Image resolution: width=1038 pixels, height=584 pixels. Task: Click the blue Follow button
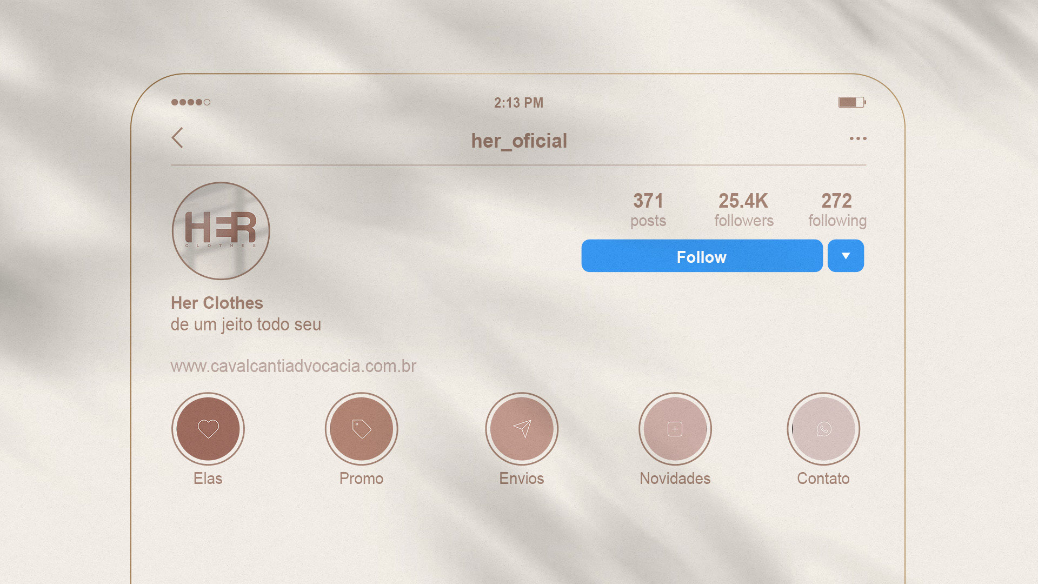pyautogui.click(x=702, y=256)
